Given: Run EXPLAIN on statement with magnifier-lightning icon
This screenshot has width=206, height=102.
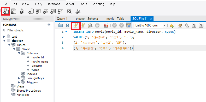Looking at the screenshot, I should point(90,25).
